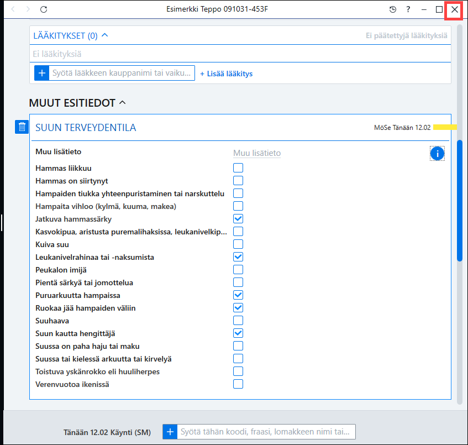This screenshot has height=445, width=468.
Task: Click the code or phrase input field
Action: coord(266,432)
